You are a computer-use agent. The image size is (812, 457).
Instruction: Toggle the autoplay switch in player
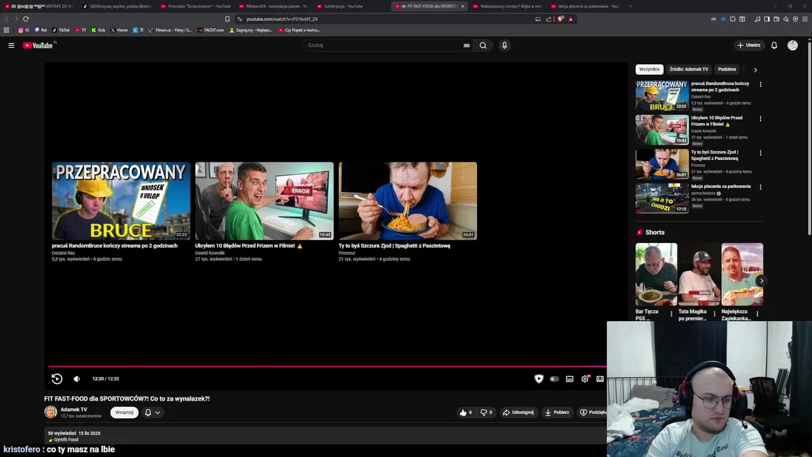pos(554,379)
